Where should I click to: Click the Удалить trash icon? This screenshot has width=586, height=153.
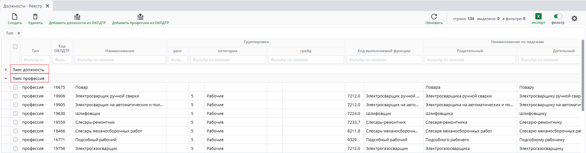click(x=35, y=17)
